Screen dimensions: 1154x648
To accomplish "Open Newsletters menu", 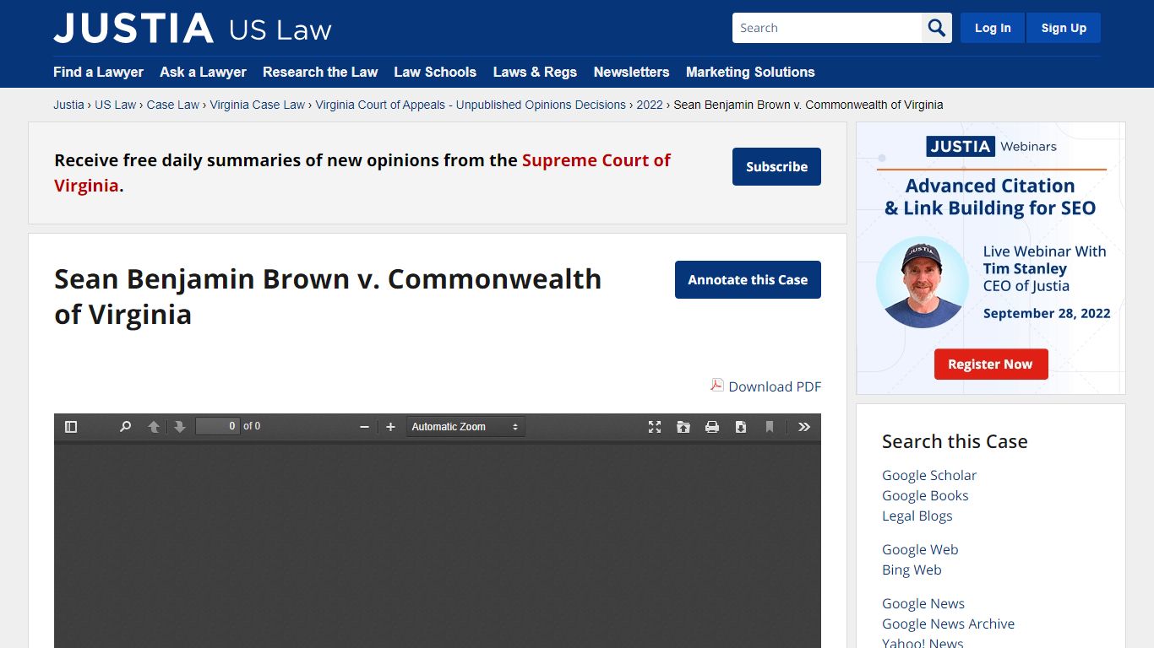I will point(631,72).
